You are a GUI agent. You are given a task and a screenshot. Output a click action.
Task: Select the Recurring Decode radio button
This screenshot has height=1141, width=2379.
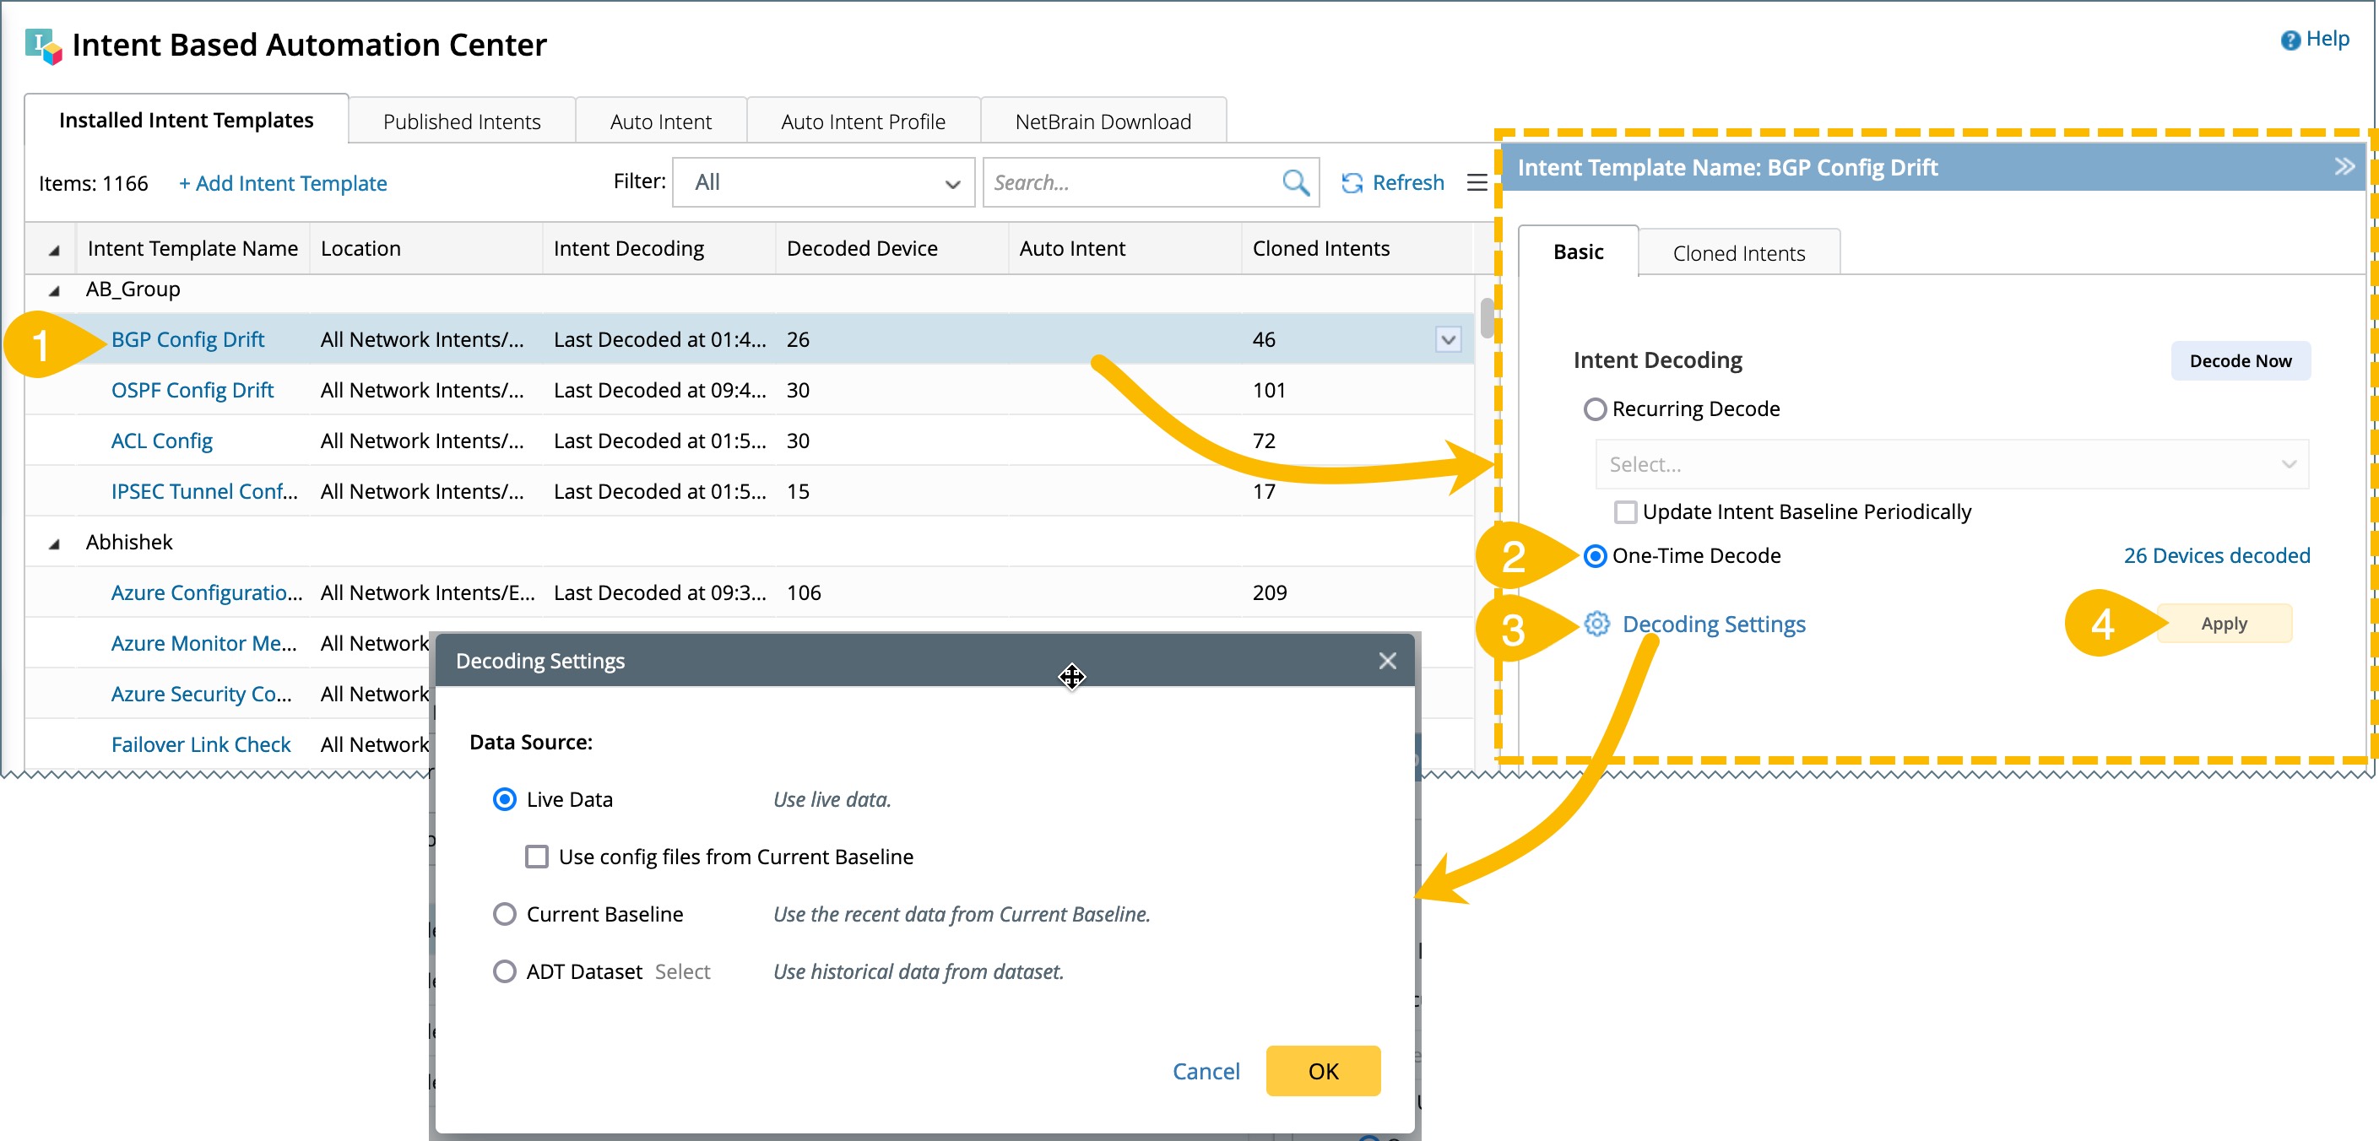(x=1595, y=409)
